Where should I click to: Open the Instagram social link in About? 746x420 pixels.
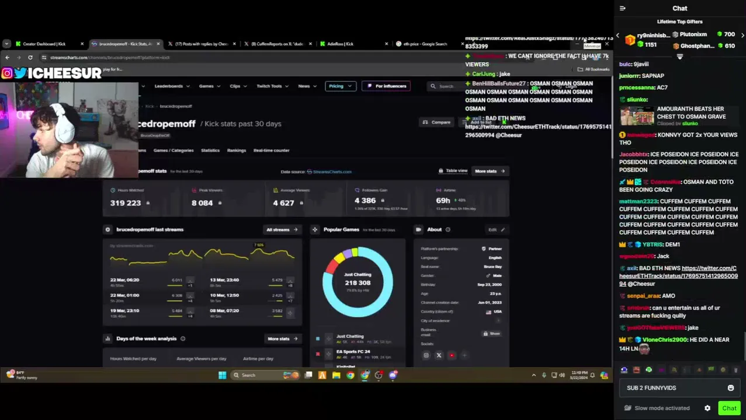pyautogui.click(x=426, y=355)
